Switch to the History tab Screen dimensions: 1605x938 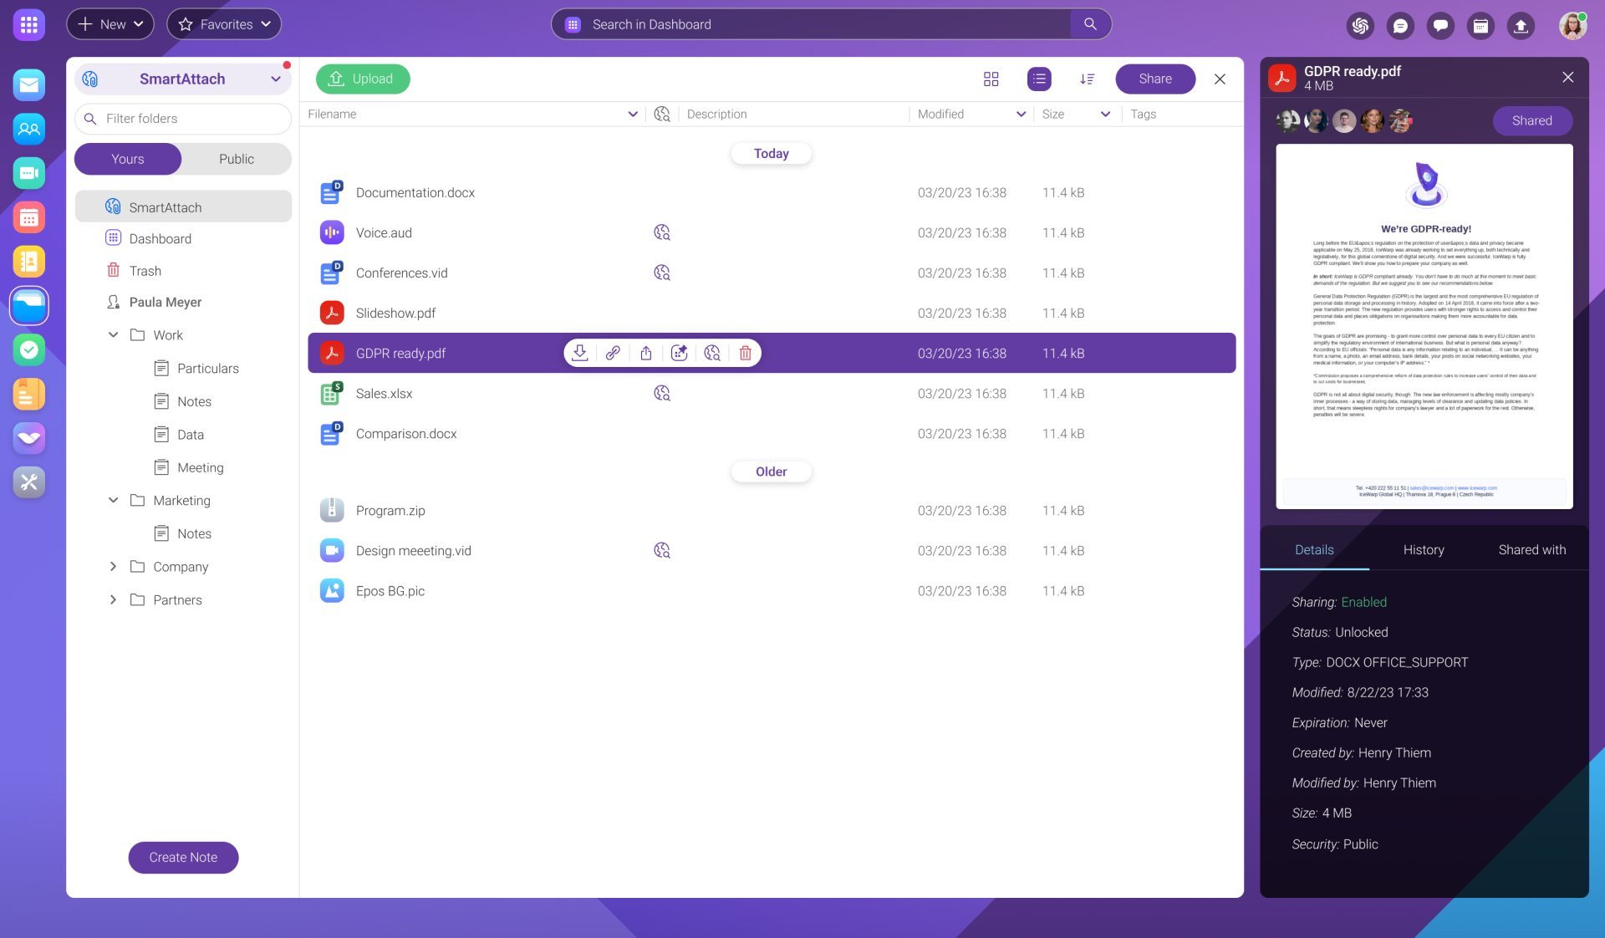pyautogui.click(x=1423, y=549)
